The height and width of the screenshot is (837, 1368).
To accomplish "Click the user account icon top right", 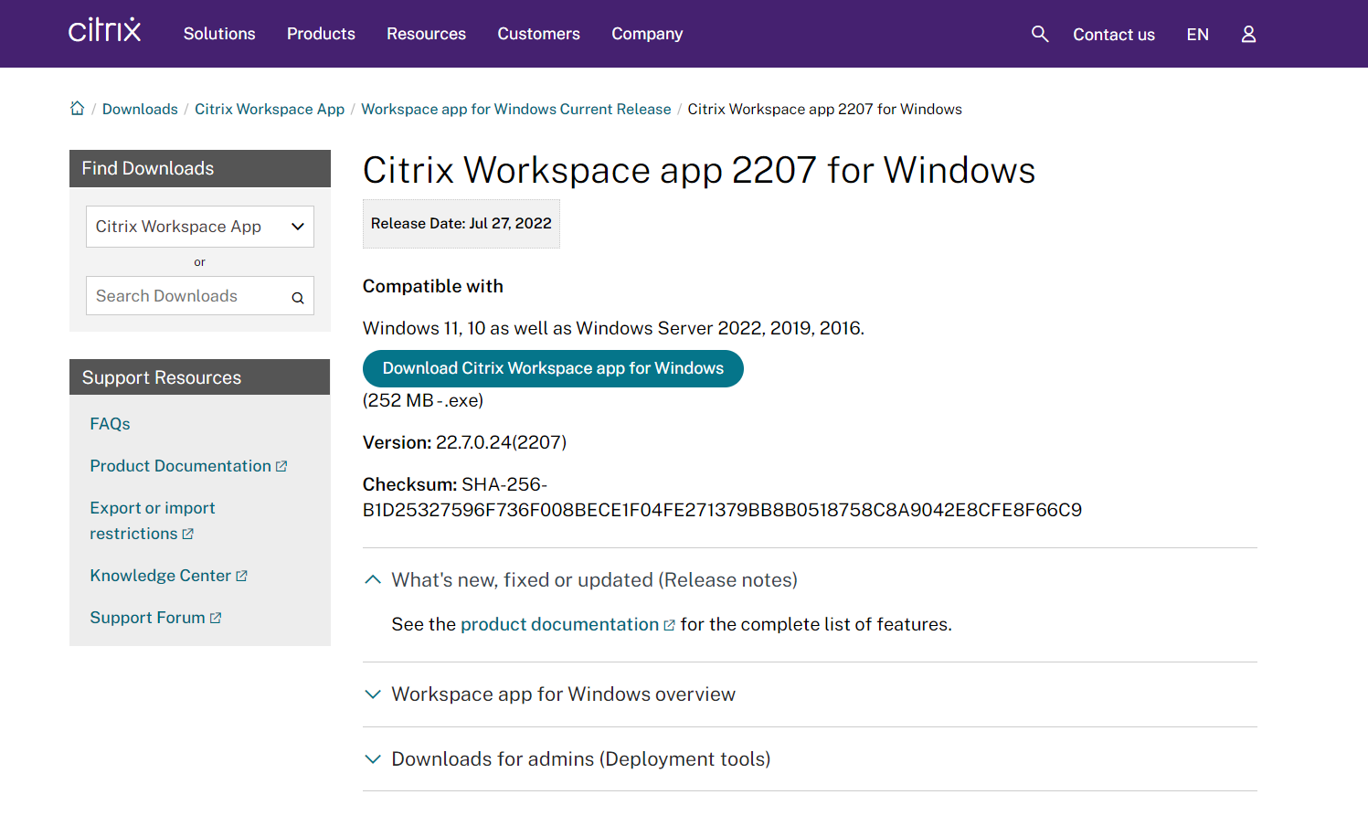I will tap(1247, 34).
